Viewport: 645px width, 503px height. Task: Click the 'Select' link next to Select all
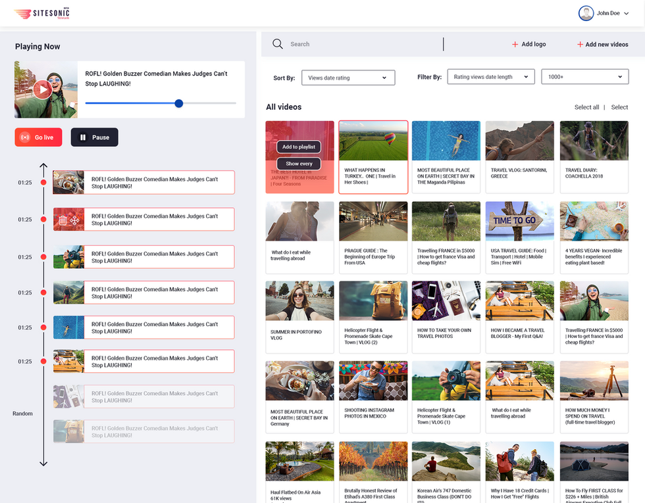click(x=619, y=107)
